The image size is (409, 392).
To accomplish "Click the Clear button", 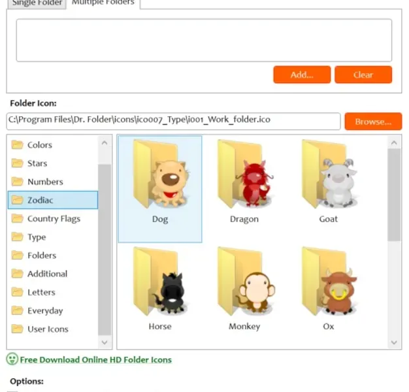I will coord(363,75).
